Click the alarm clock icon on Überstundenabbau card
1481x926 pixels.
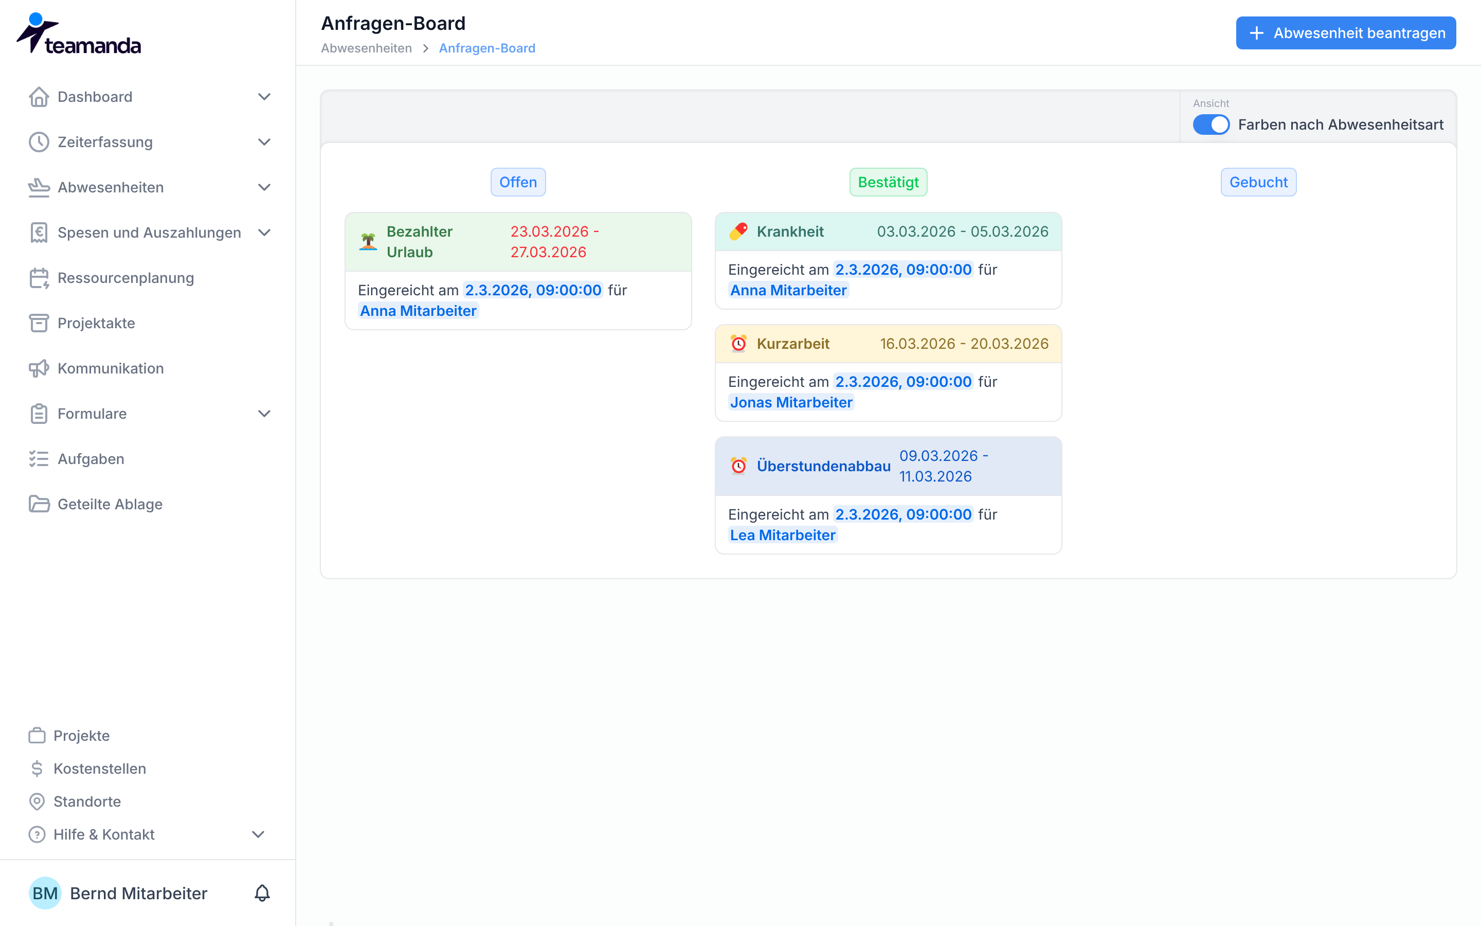click(738, 466)
